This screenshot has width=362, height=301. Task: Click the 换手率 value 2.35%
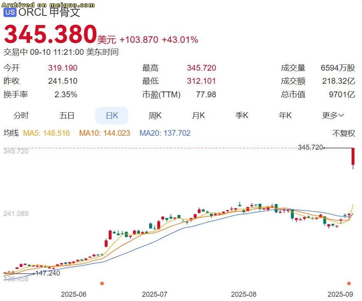(66, 94)
